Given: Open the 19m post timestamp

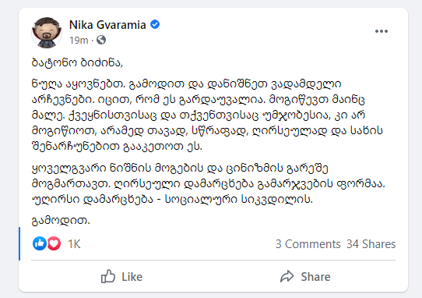Looking at the screenshot, I should tap(79, 41).
